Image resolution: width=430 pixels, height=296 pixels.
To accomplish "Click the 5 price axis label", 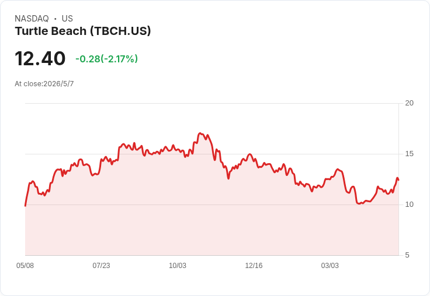I will pyautogui.click(x=407, y=255).
